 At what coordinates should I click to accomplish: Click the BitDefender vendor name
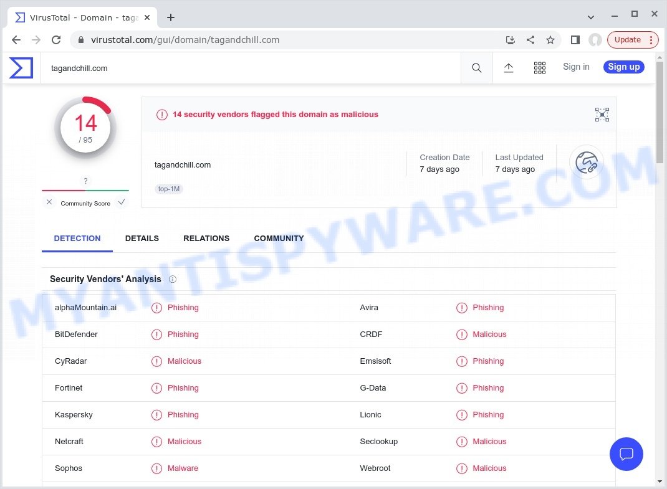(x=76, y=335)
